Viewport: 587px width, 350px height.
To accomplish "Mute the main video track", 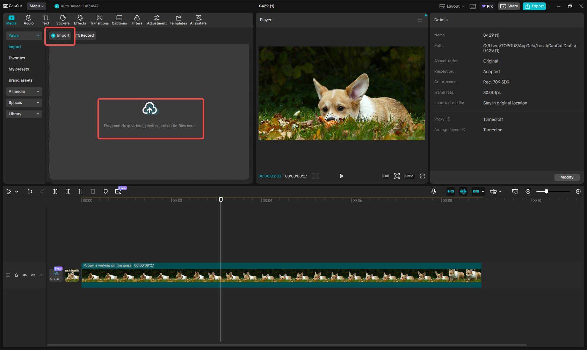I will pos(33,275).
